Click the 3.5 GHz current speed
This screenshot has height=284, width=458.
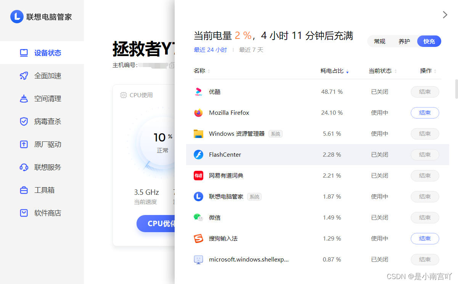coord(146,192)
